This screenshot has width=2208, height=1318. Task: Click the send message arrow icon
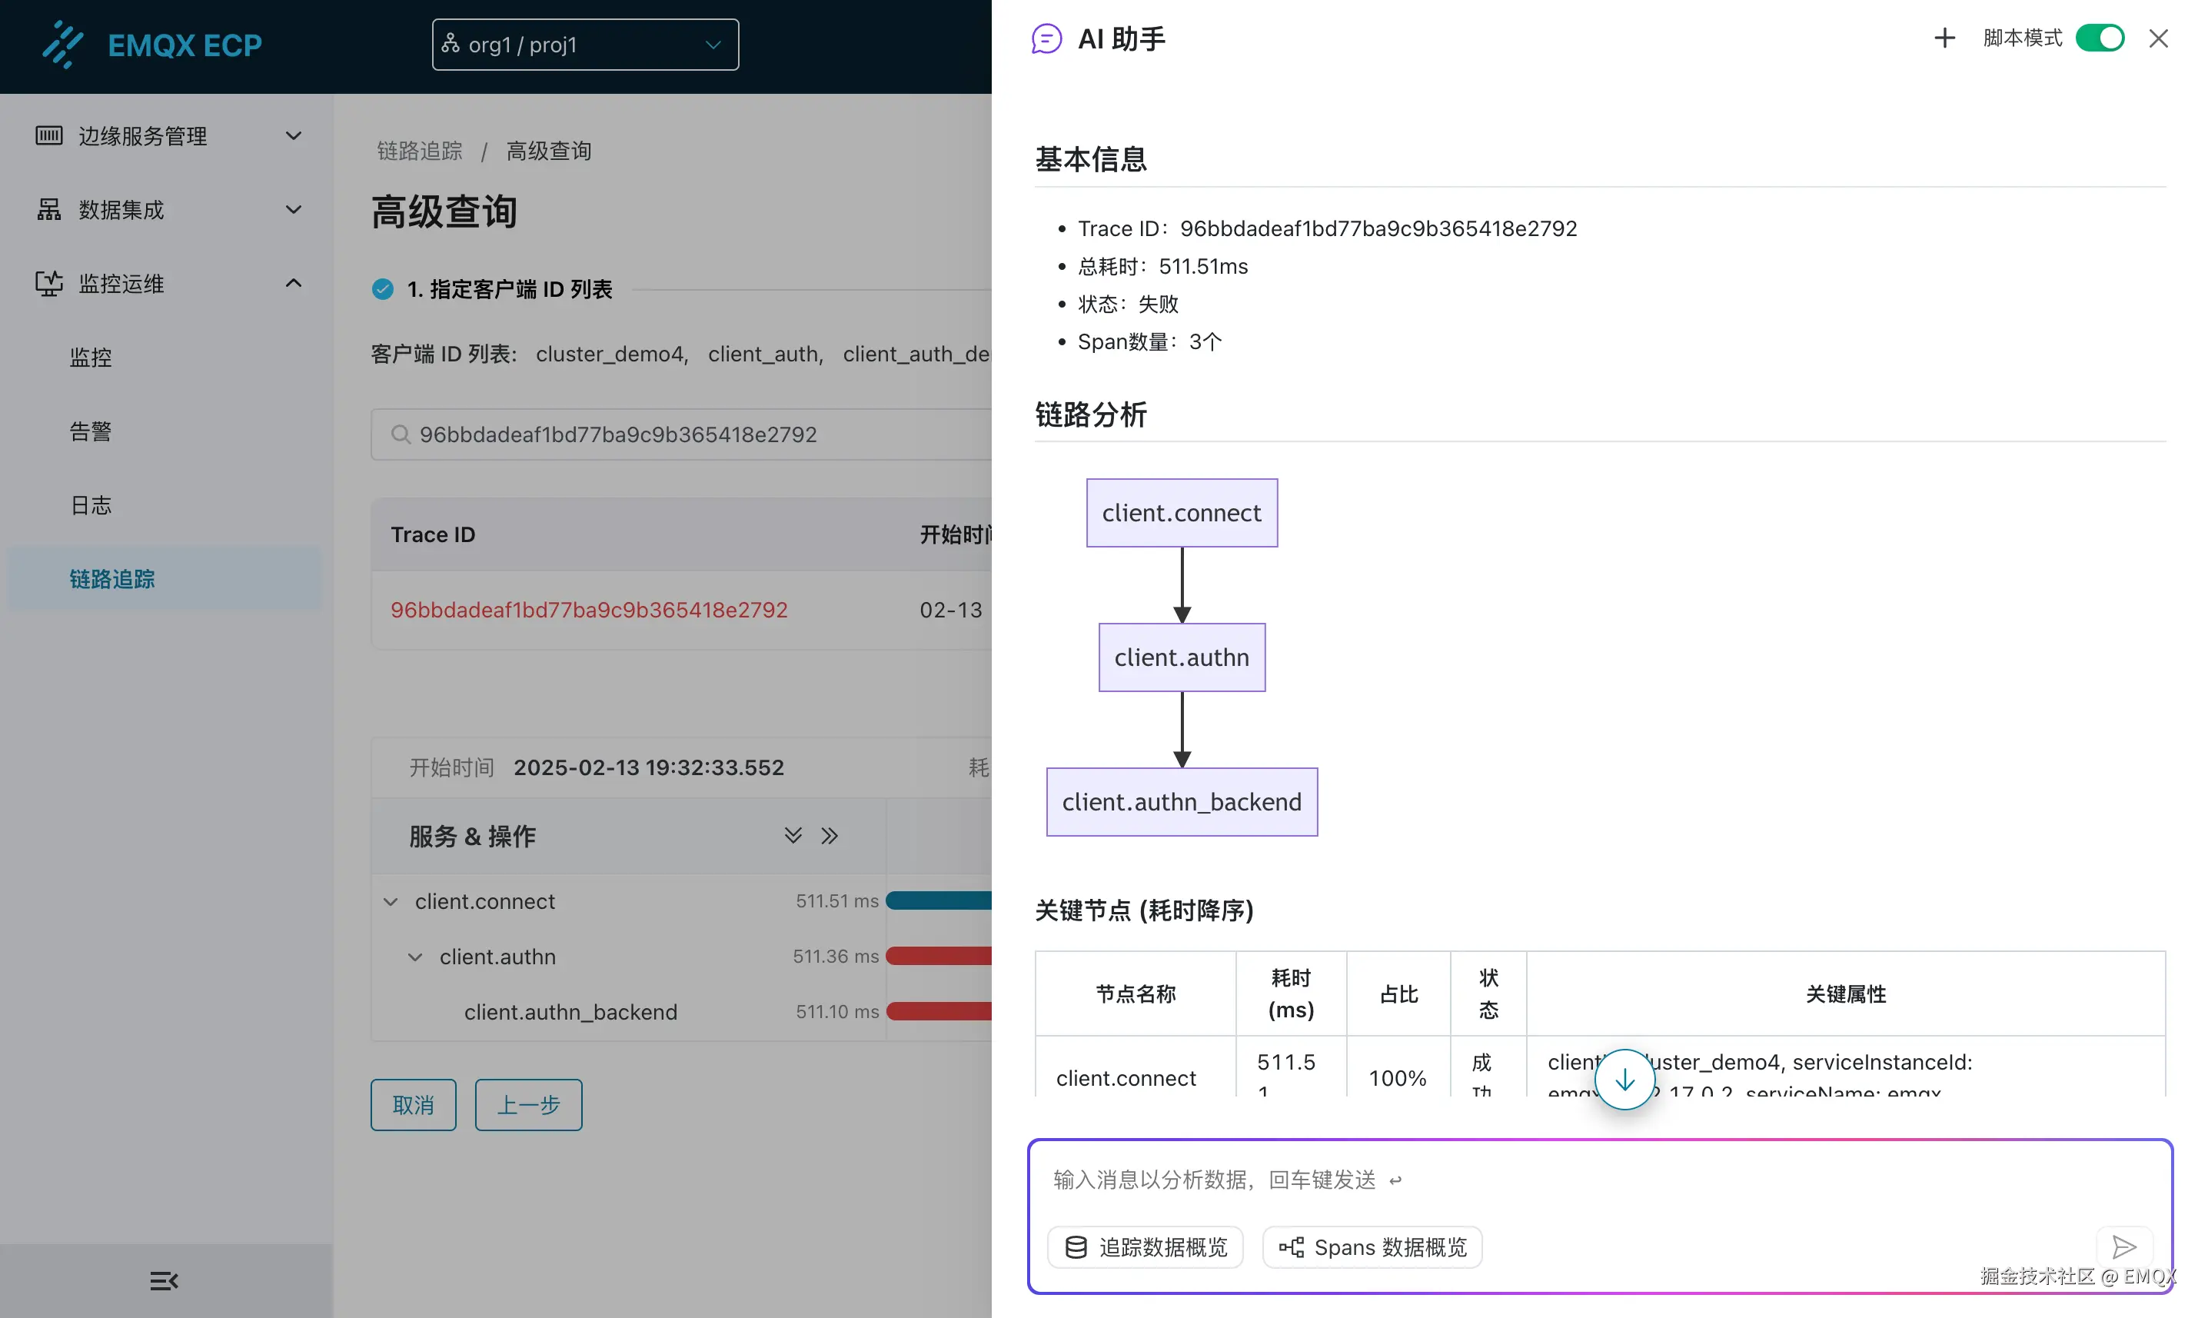pos(2123,1247)
